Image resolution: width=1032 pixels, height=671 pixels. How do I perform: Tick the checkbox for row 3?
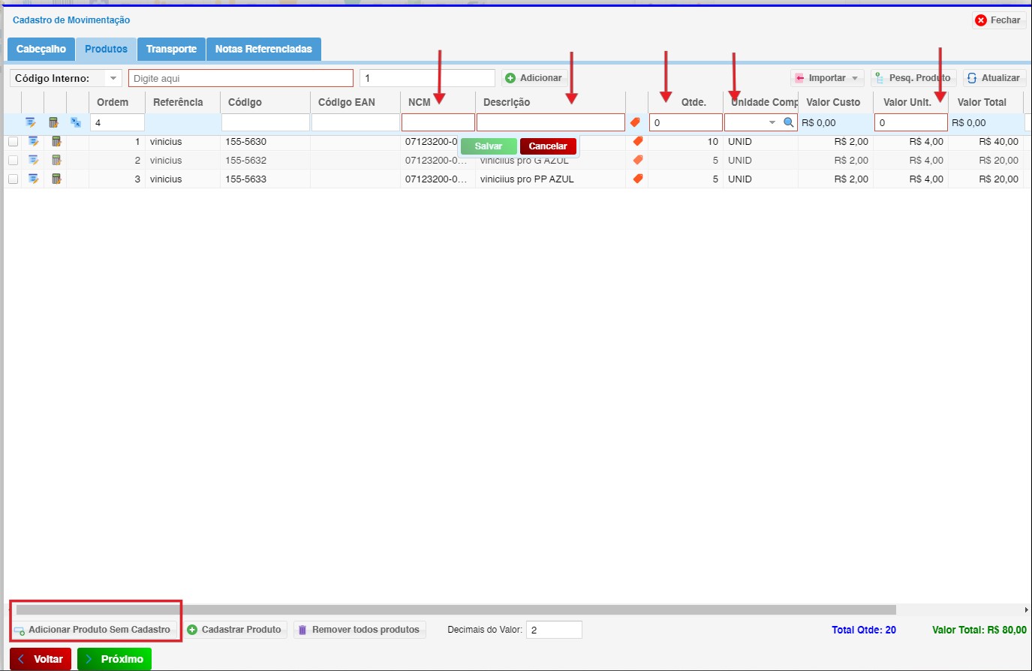click(x=13, y=179)
